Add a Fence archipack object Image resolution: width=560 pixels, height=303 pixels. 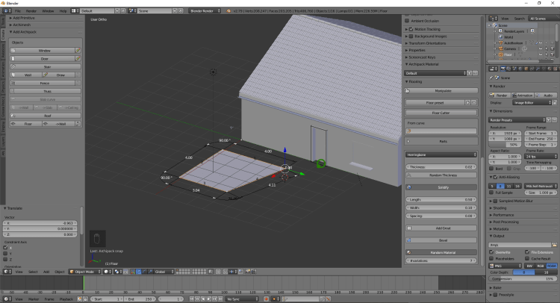click(46, 83)
